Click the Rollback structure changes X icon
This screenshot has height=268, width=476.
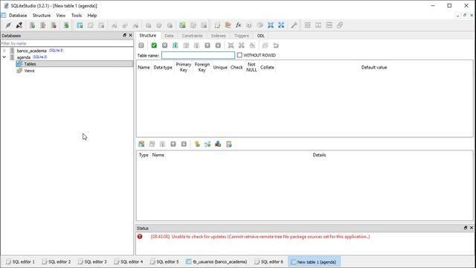coord(164,45)
